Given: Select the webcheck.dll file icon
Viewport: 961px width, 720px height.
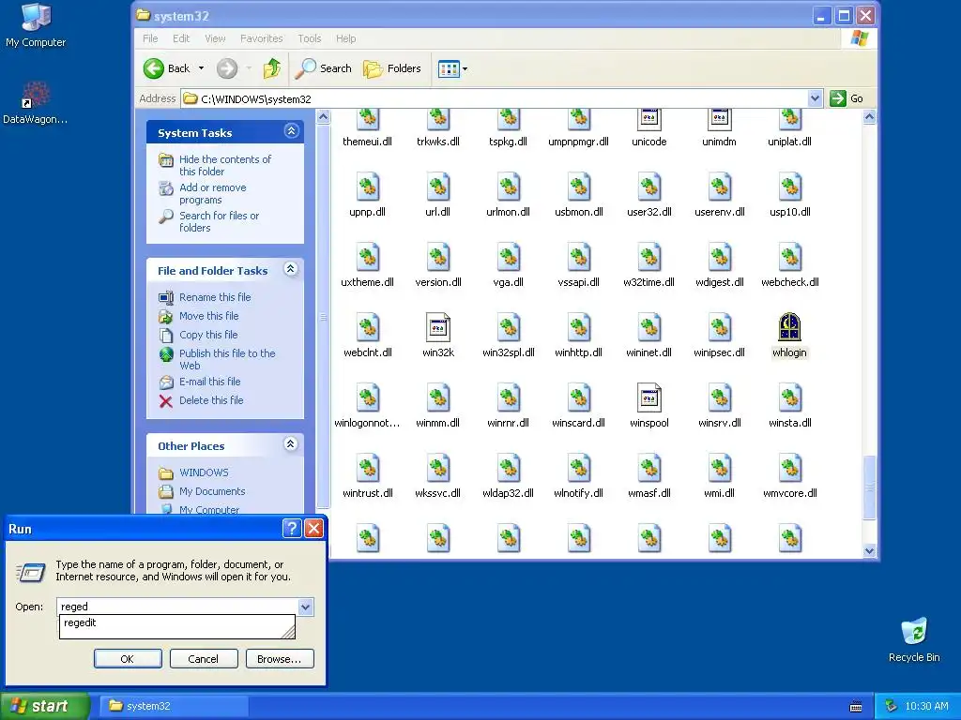Looking at the screenshot, I should pyautogui.click(x=790, y=257).
